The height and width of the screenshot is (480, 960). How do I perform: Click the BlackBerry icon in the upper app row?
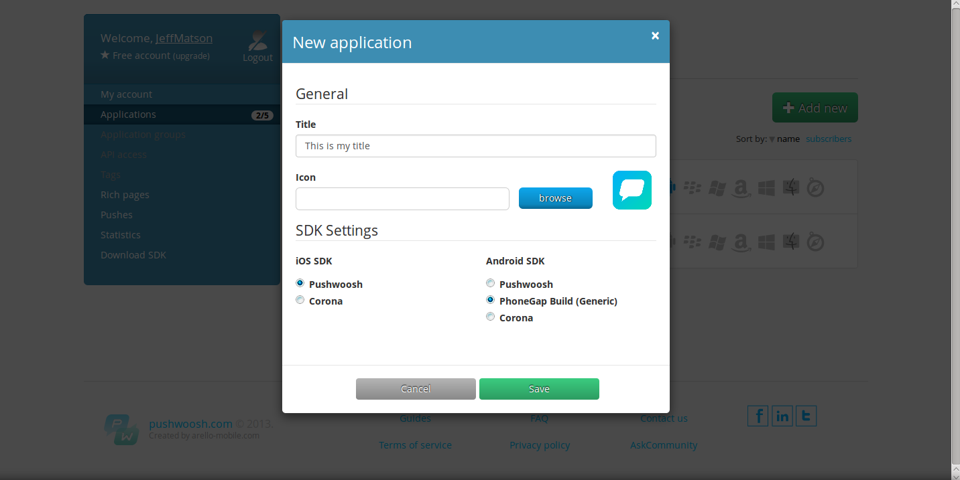click(x=693, y=188)
